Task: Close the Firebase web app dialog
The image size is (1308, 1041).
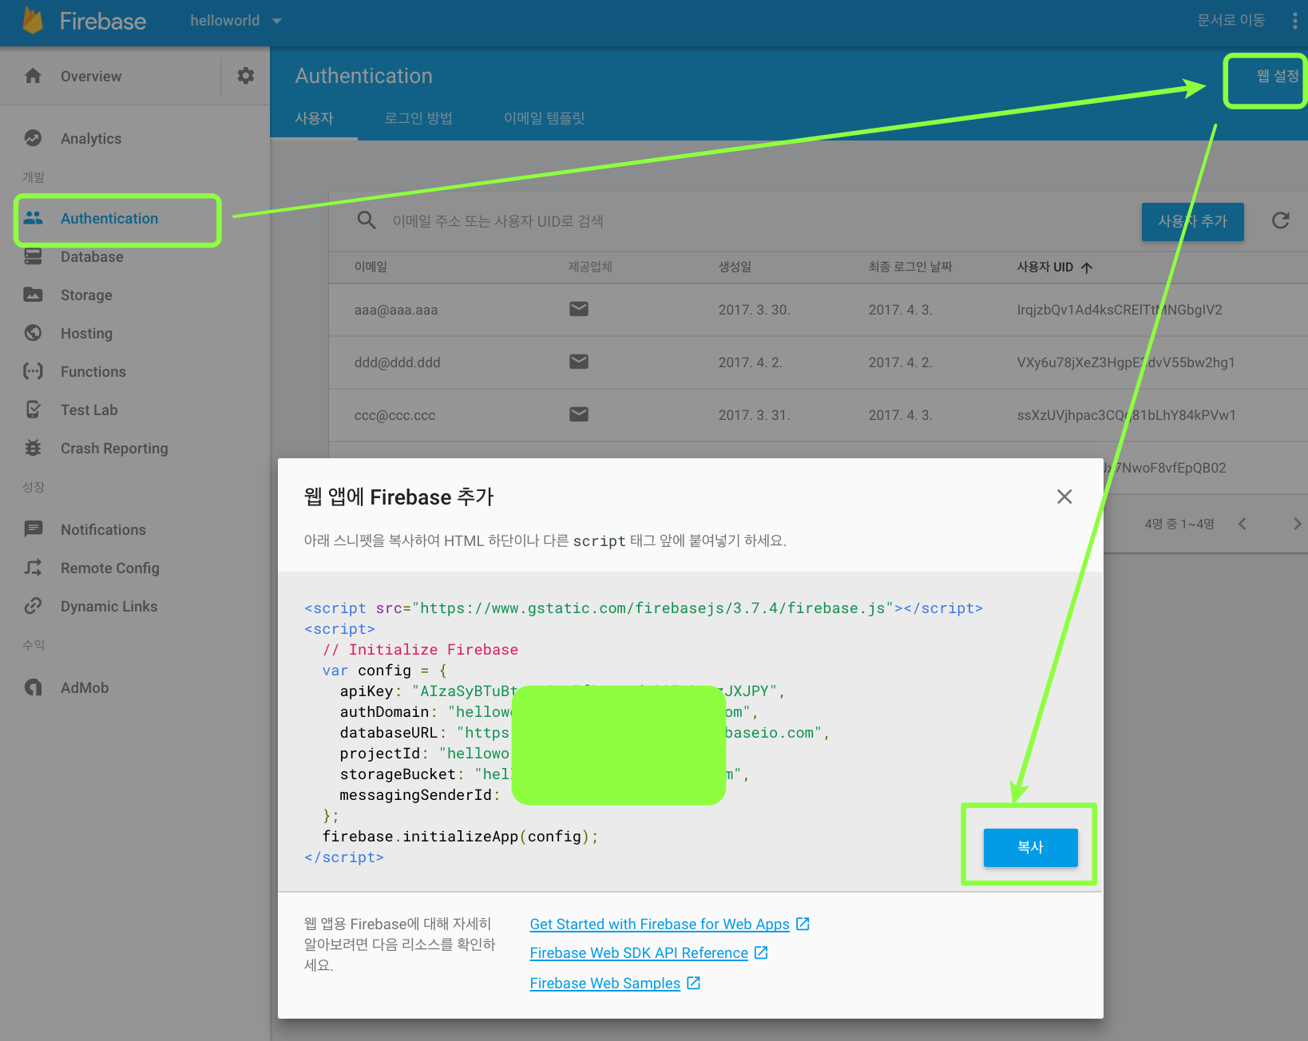Action: click(x=1064, y=497)
